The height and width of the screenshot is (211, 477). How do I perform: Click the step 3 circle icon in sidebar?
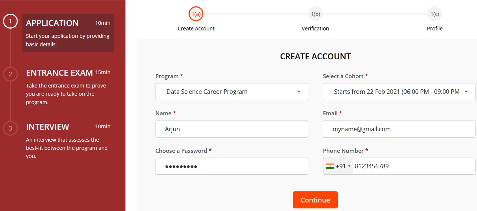pyautogui.click(x=10, y=128)
